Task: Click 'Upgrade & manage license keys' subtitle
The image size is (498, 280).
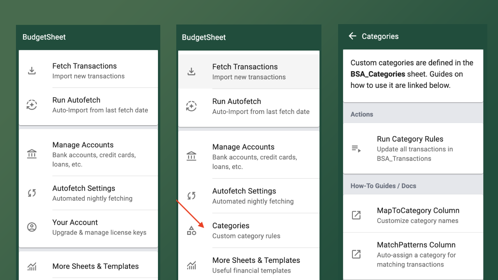Action: pyautogui.click(x=100, y=233)
